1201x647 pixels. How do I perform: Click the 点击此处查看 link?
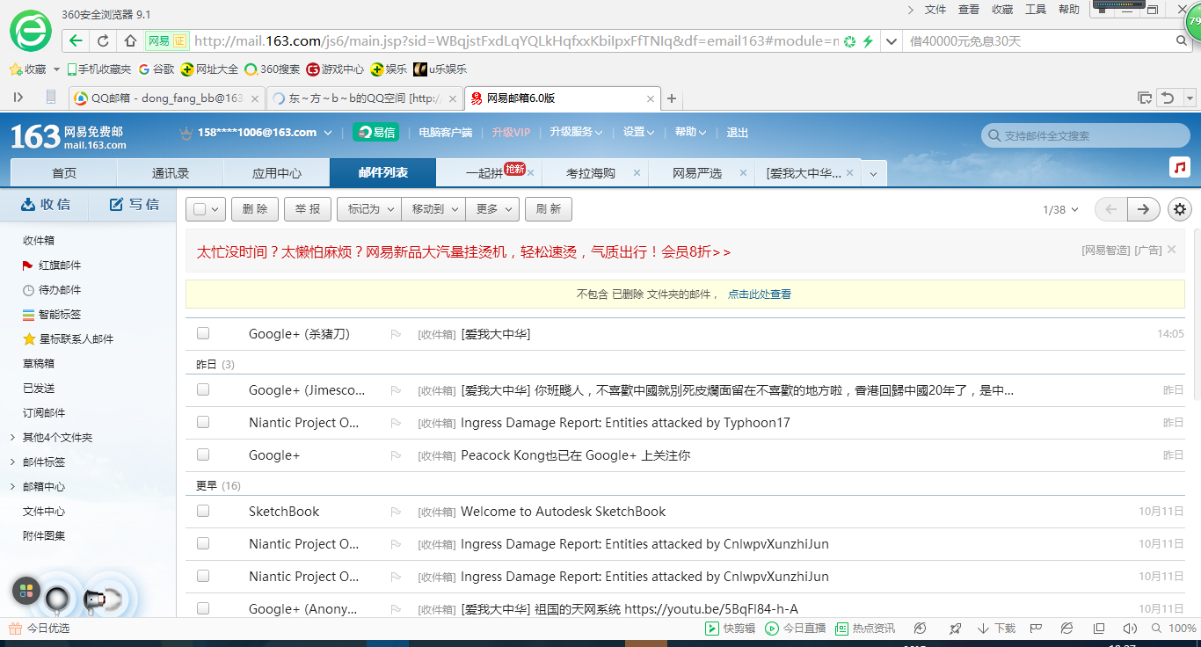point(759,294)
